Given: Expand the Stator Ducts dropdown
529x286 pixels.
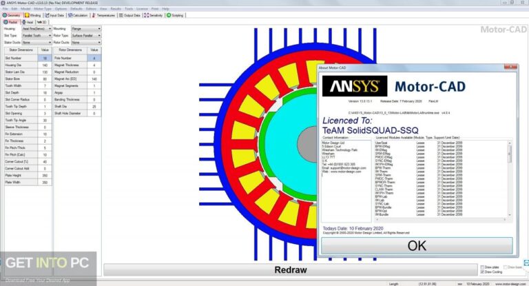Looking at the screenshot, I should click(x=37, y=43).
